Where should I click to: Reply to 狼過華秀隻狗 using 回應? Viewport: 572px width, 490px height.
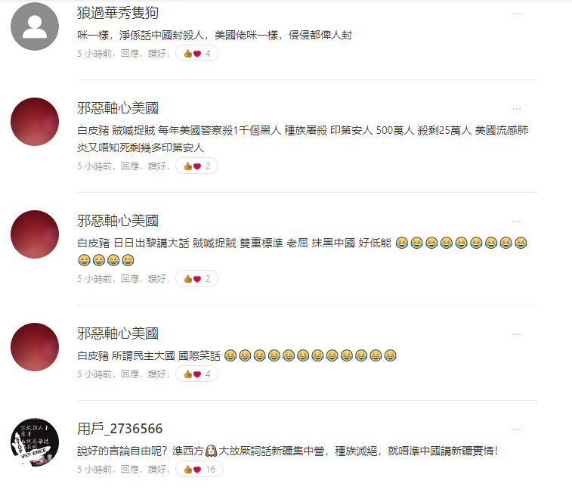pyautogui.click(x=130, y=54)
